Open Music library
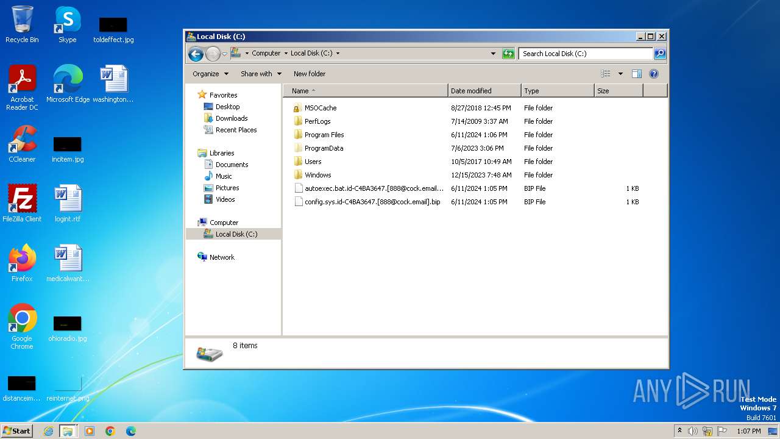The height and width of the screenshot is (439, 780). 224,176
